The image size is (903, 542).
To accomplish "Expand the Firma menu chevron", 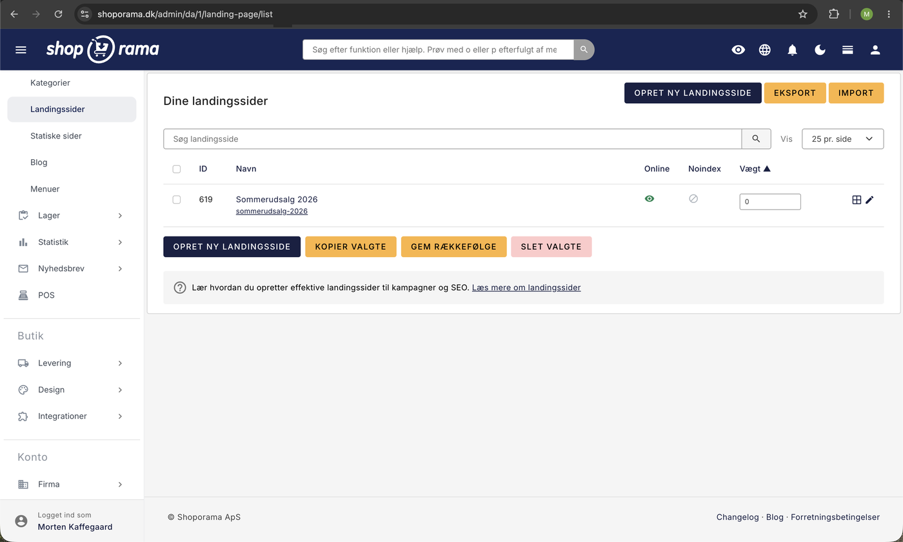I will point(120,484).
